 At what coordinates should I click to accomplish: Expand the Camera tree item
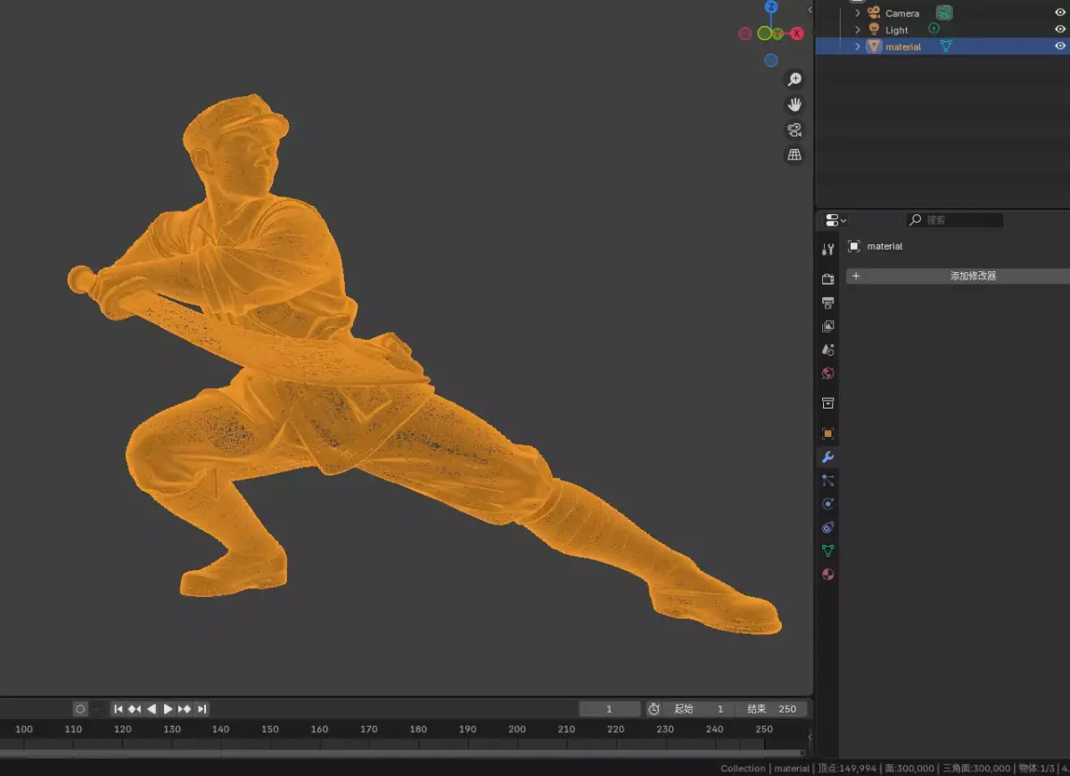point(858,13)
